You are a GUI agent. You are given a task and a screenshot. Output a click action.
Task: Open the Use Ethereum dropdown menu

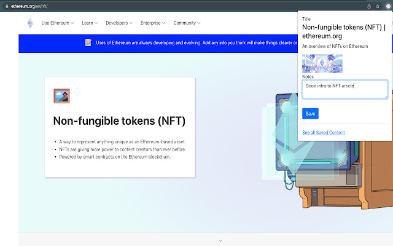tap(58, 23)
